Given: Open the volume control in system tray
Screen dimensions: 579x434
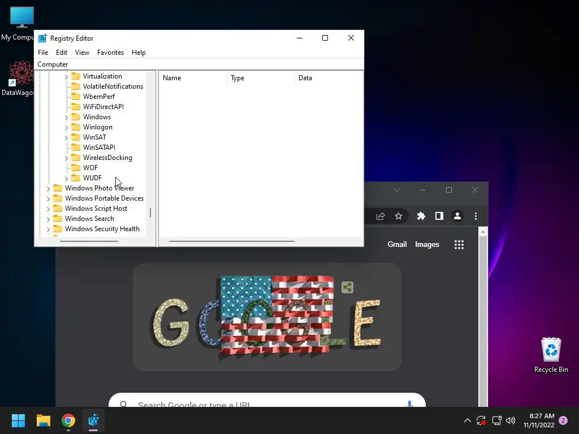Looking at the screenshot, I should click(511, 420).
